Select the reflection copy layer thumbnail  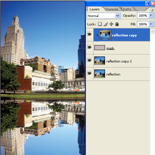[105, 35]
